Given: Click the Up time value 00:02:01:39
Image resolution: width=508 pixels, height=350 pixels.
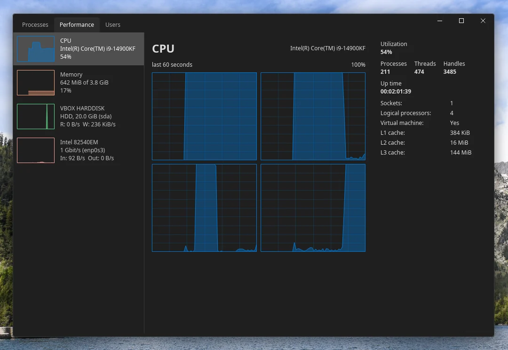Looking at the screenshot, I should tap(396, 92).
